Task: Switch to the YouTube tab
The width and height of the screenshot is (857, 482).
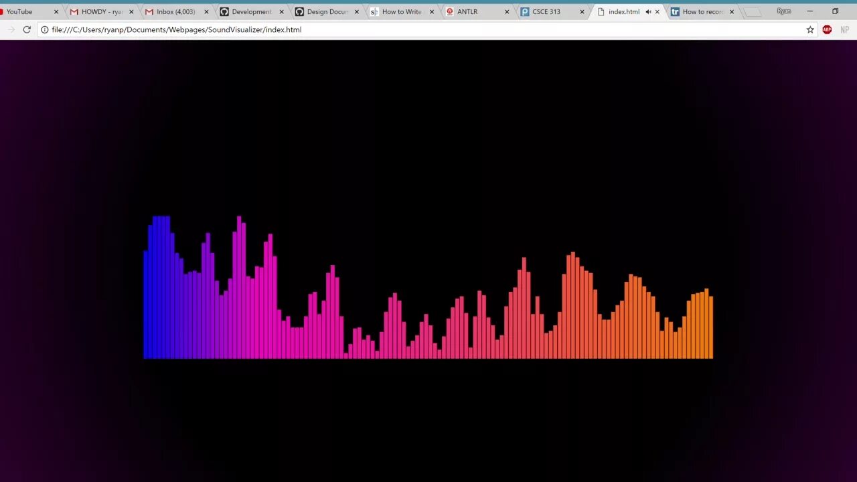Action: pyautogui.click(x=27, y=11)
